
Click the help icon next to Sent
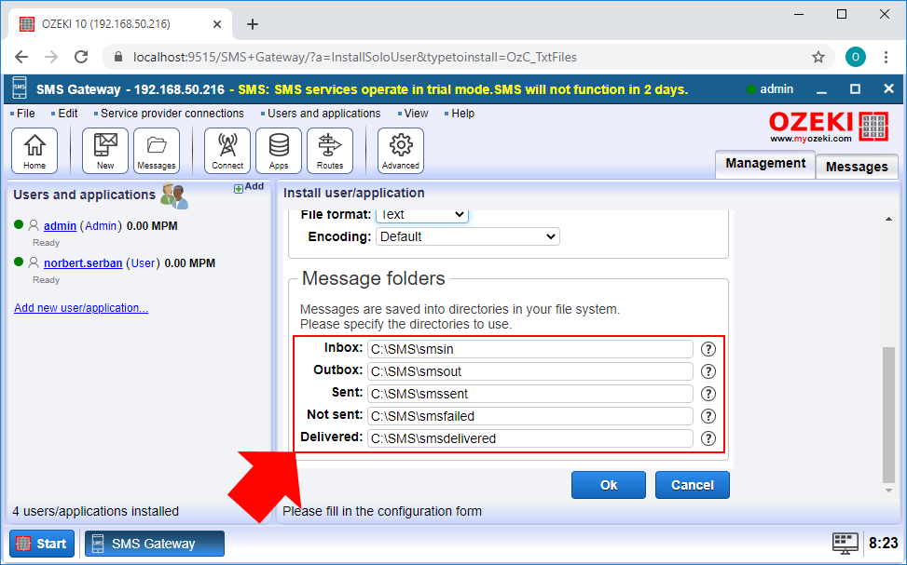point(708,394)
